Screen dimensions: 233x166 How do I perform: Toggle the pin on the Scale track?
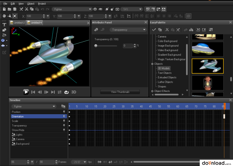click(x=64, y=121)
